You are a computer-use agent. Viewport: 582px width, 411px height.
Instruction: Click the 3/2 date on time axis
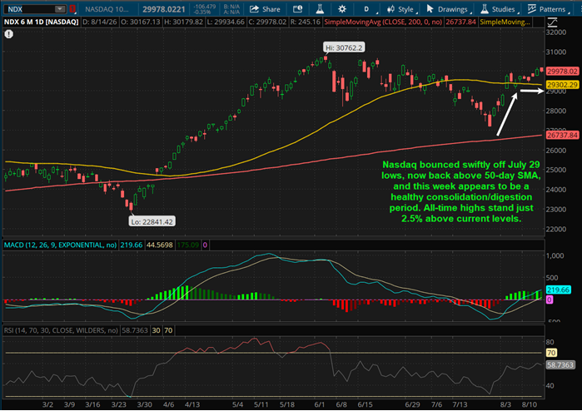tap(47, 404)
